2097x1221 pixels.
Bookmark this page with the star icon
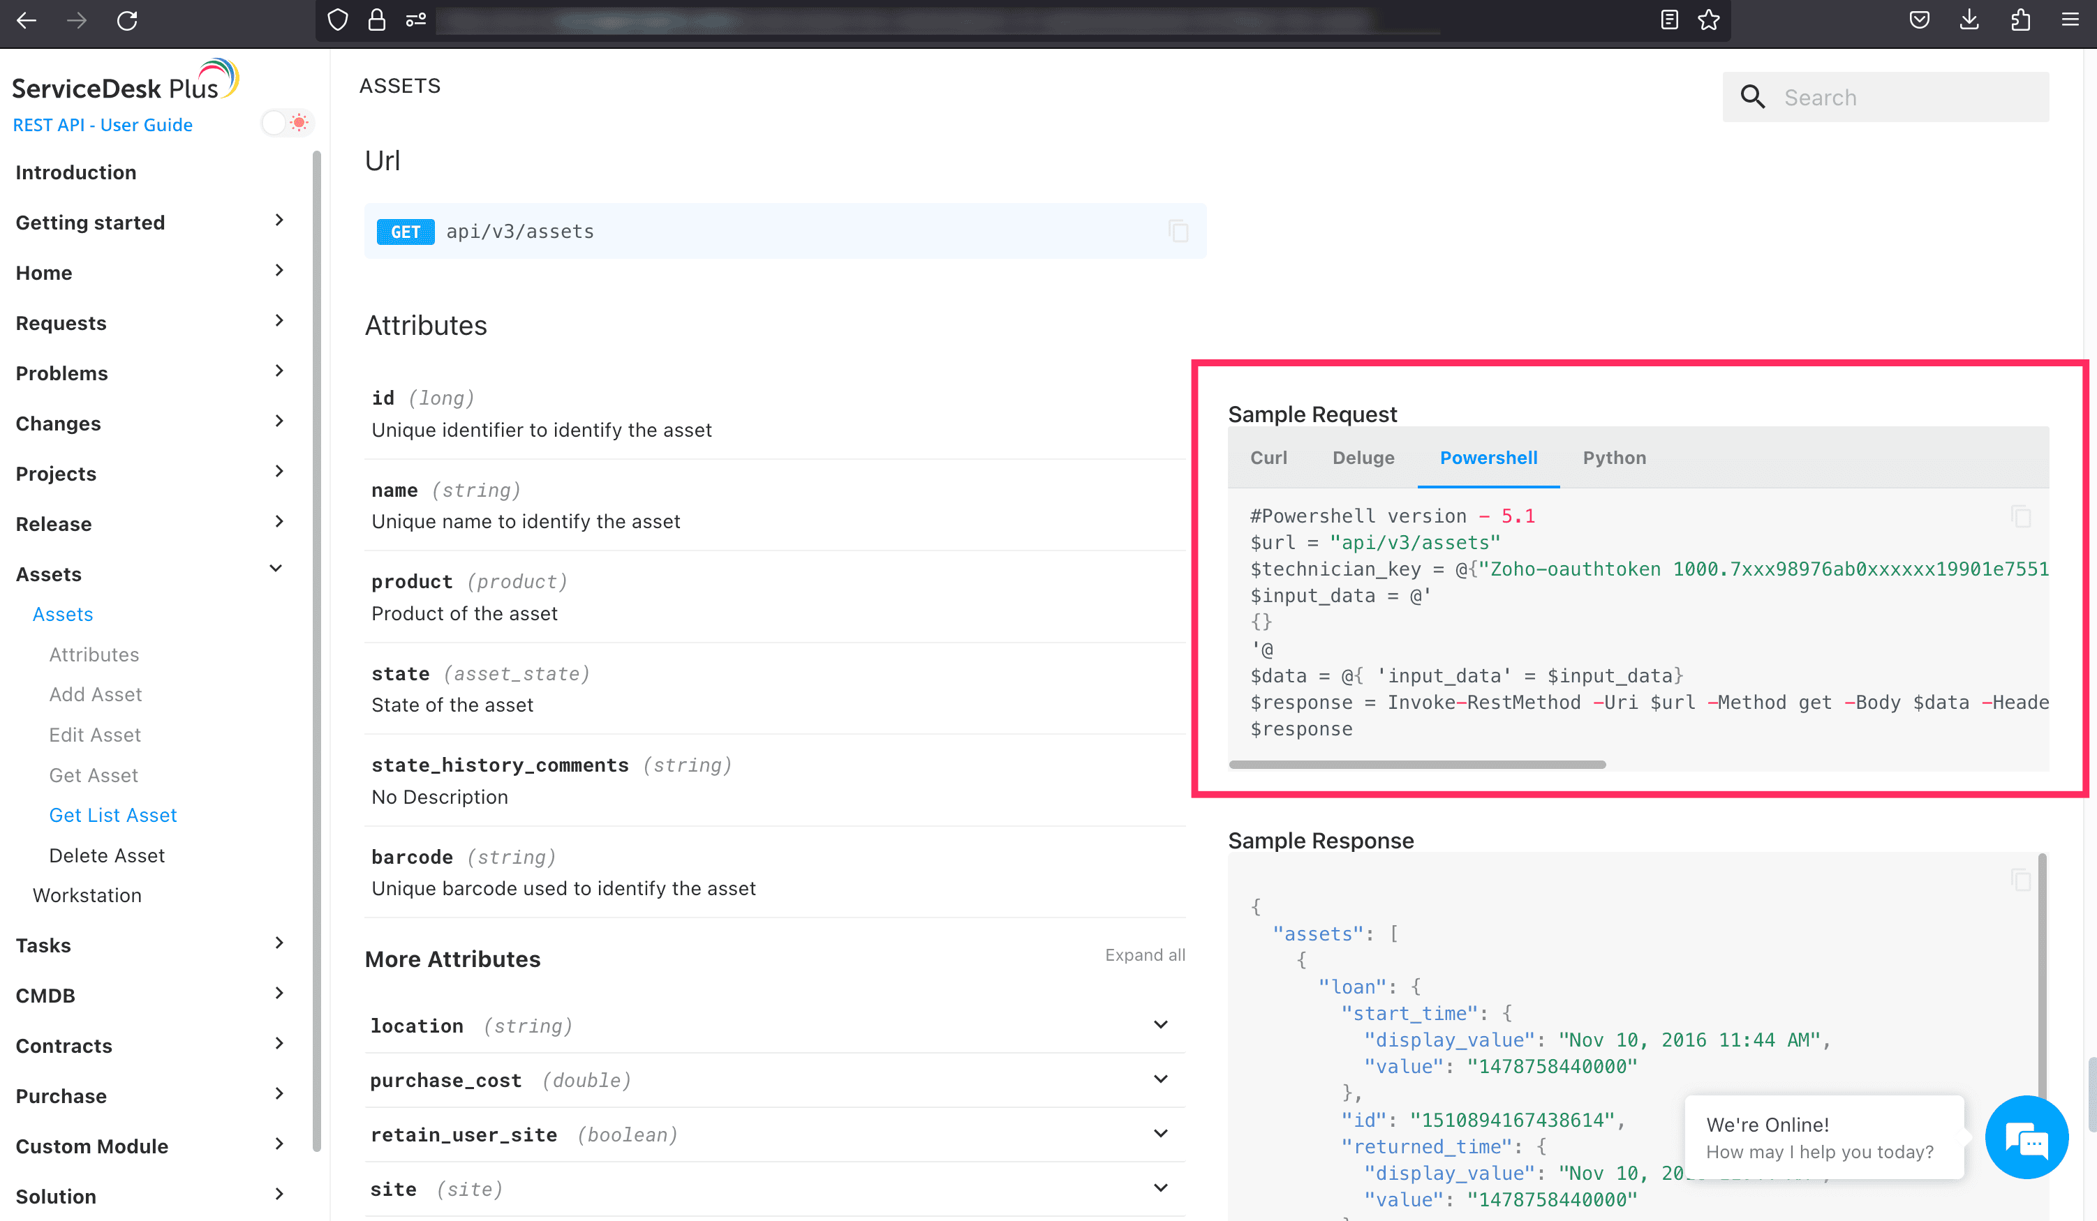pyautogui.click(x=1708, y=20)
